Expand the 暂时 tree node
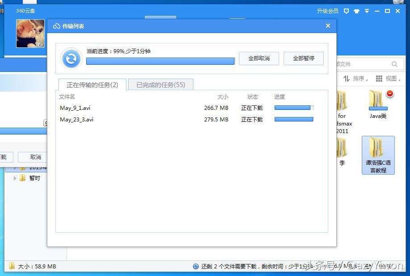Viewport: 410px width, 276px height. point(15,178)
